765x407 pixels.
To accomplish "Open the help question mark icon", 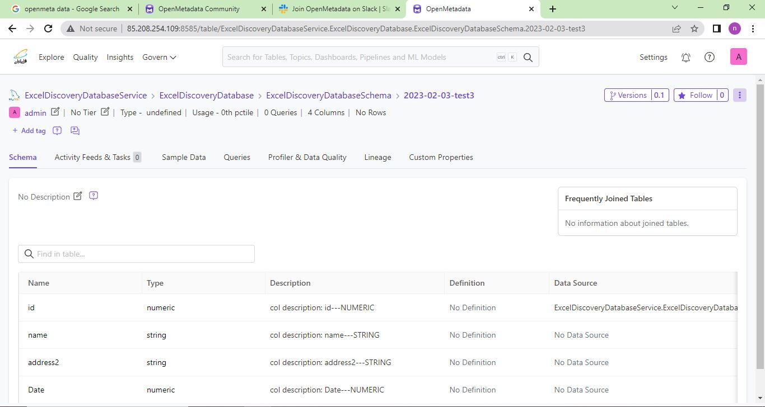I will (x=709, y=57).
